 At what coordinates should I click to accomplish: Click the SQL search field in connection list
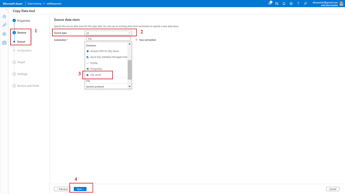click(x=108, y=39)
